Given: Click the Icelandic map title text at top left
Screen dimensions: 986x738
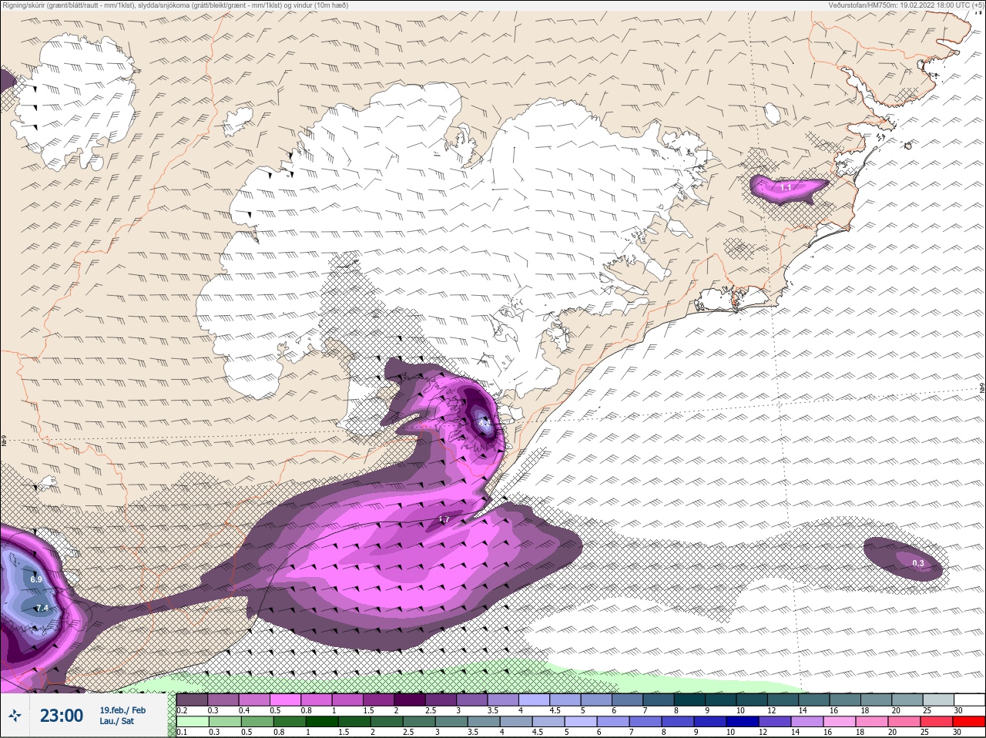Looking at the screenshot, I should [175, 5].
